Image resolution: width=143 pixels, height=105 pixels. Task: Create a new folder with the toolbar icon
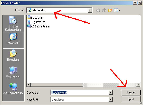coord(110,10)
